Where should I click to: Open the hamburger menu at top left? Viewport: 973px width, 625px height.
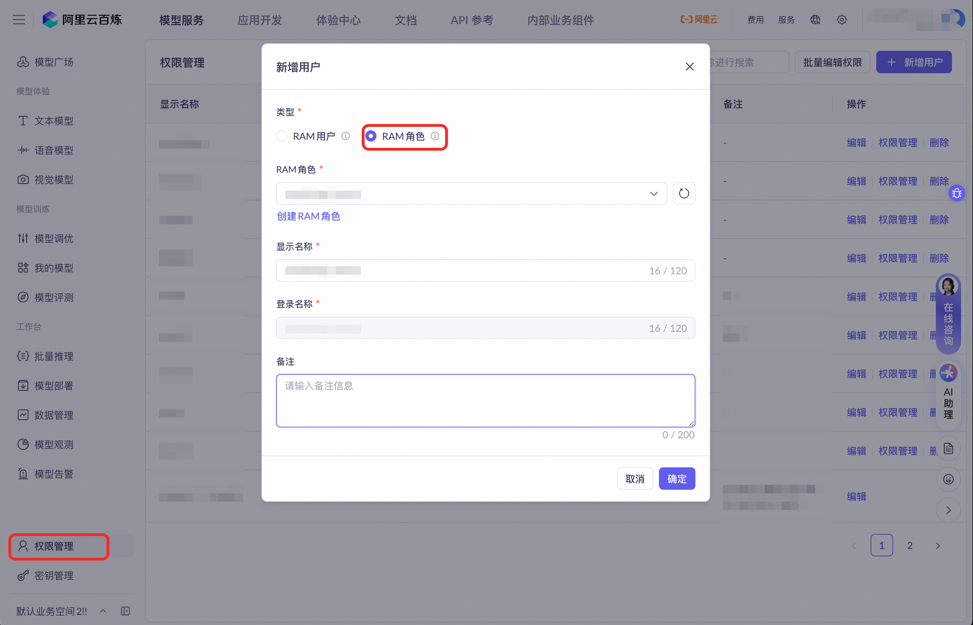19,20
